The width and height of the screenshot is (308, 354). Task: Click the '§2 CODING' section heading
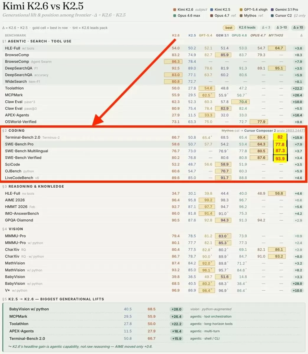pyautogui.click(x=14, y=131)
